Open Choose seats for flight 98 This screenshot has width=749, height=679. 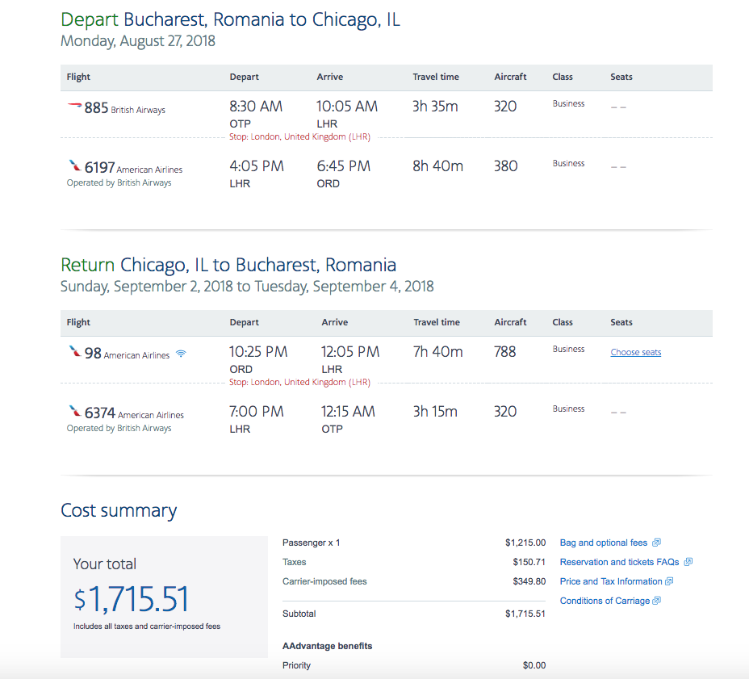pyautogui.click(x=636, y=352)
